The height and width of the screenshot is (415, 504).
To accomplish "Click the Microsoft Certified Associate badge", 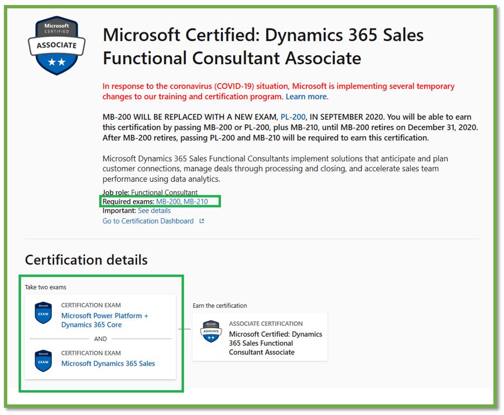I will (x=56, y=45).
